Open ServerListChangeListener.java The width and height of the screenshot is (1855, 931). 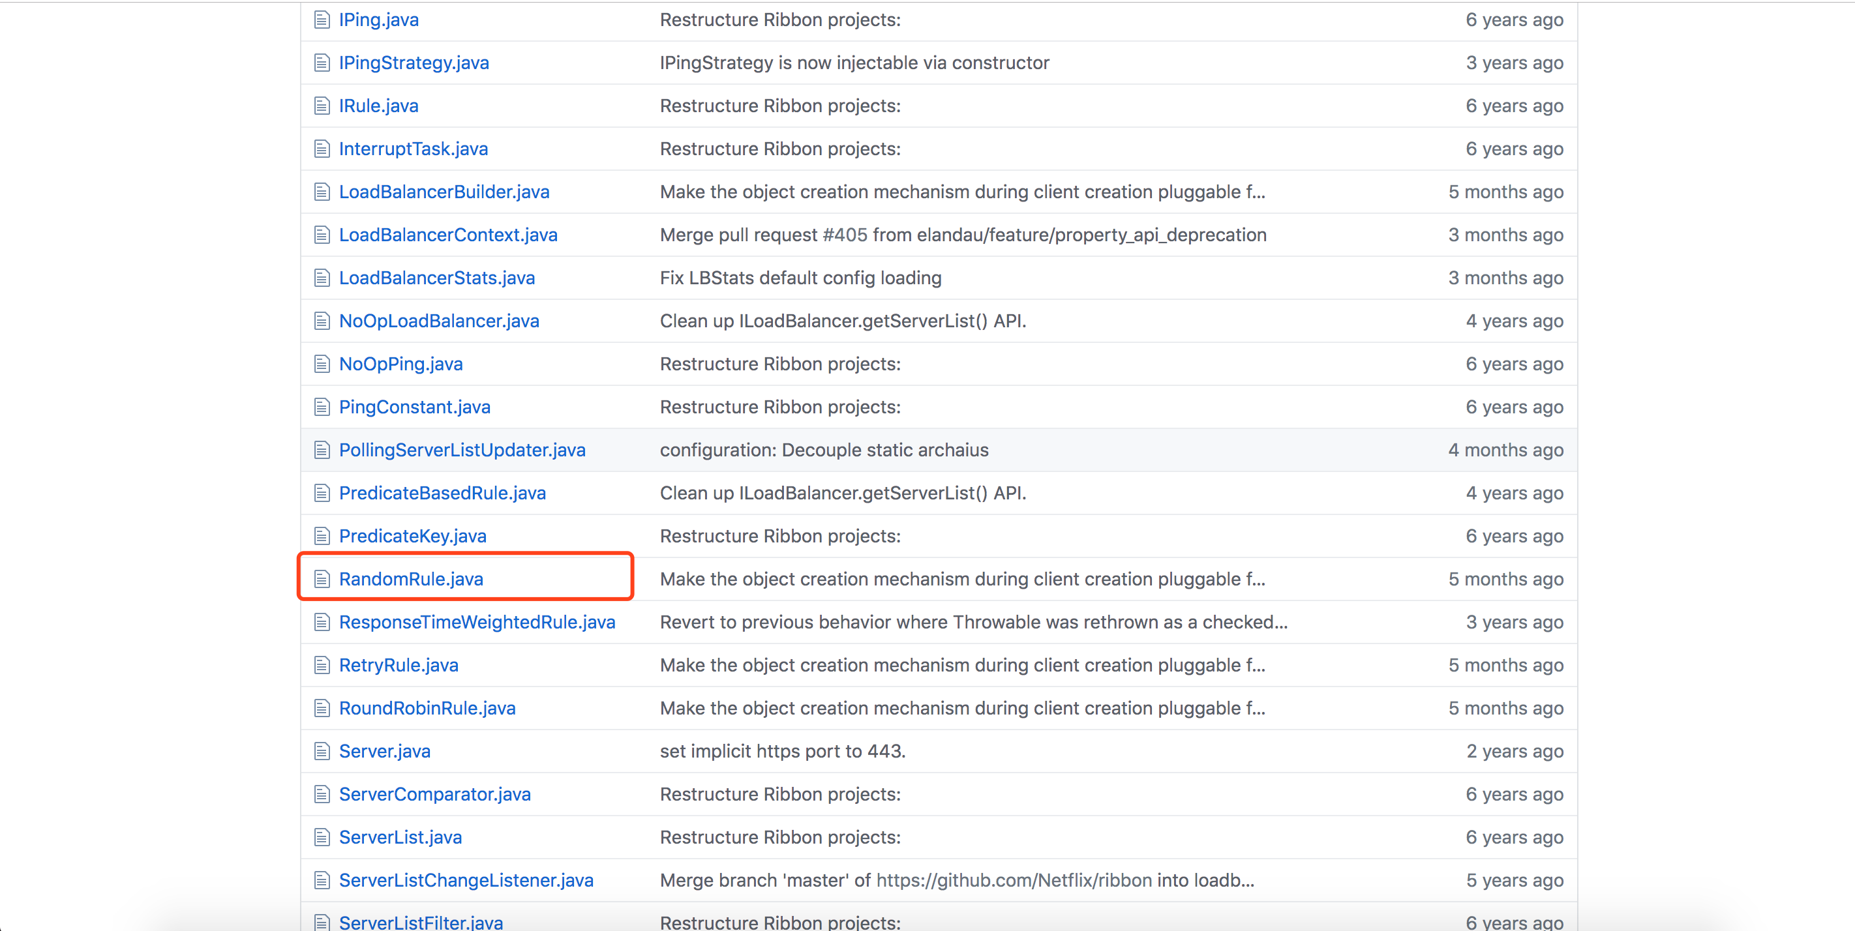[x=466, y=880]
